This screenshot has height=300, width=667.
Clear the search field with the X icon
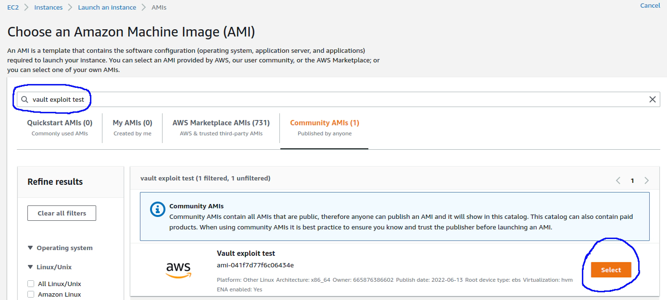(653, 99)
